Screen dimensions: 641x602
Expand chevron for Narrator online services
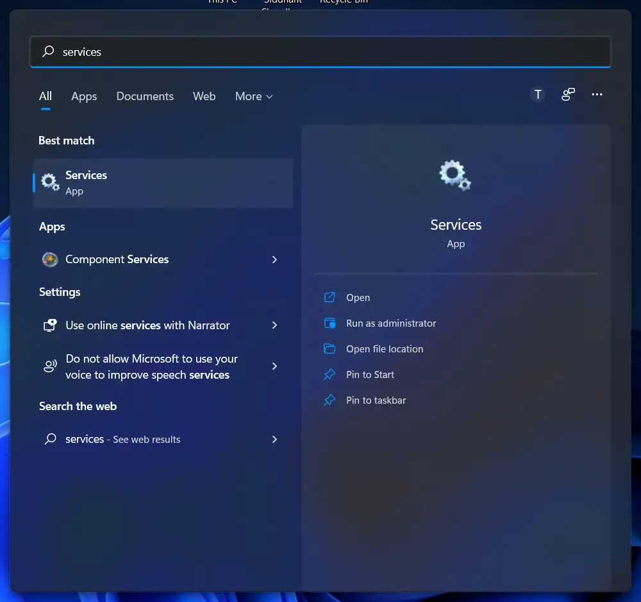click(x=274, y=325)
